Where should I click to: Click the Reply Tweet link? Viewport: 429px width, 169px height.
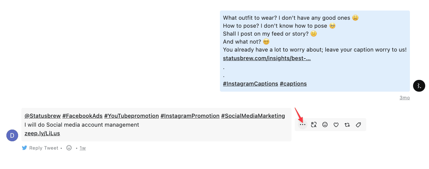click(44, 148)
